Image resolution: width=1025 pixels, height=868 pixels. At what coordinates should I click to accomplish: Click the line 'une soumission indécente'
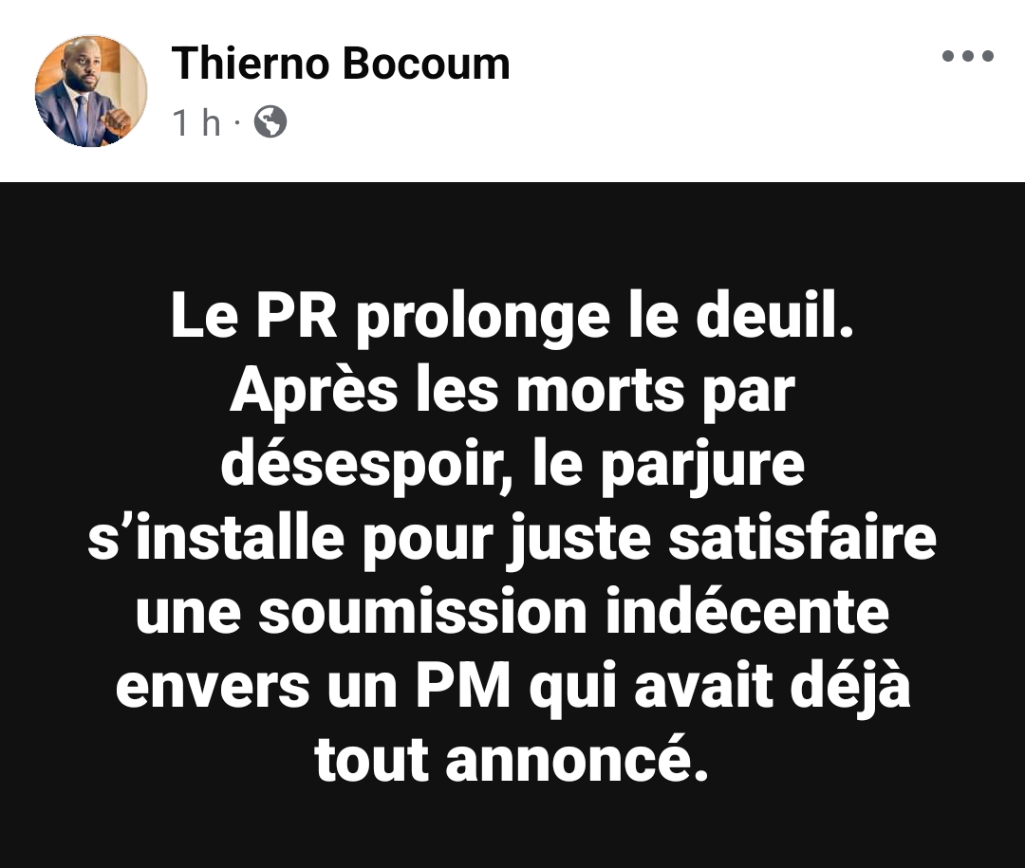pos(512,613)
